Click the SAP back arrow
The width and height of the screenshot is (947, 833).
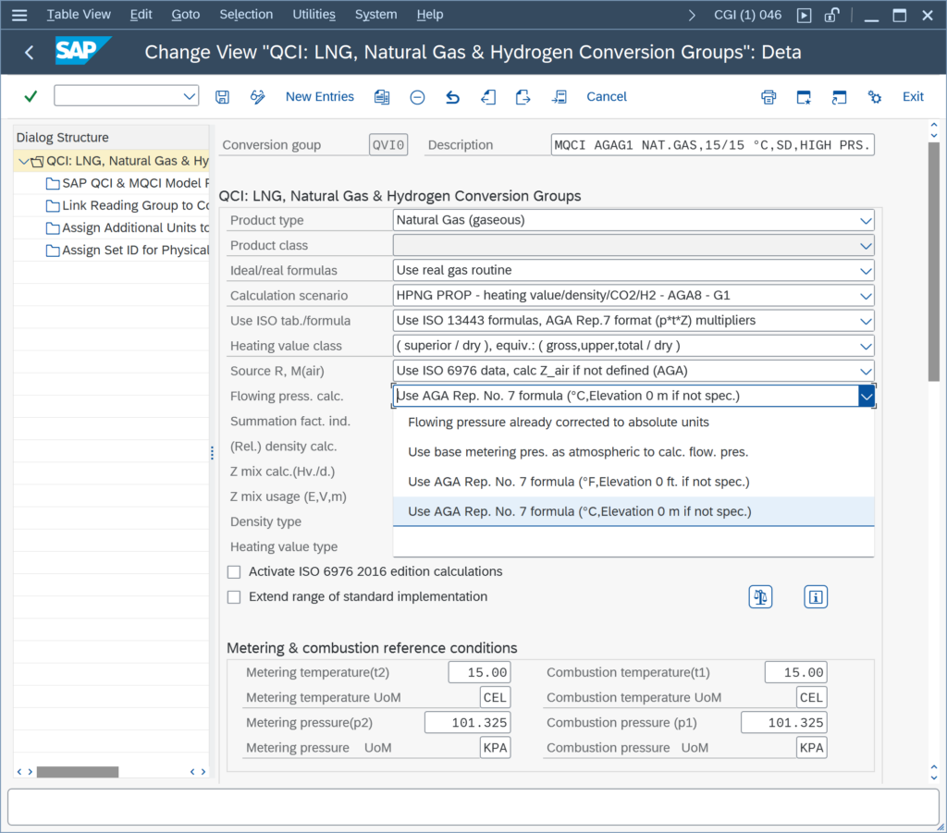29,53
